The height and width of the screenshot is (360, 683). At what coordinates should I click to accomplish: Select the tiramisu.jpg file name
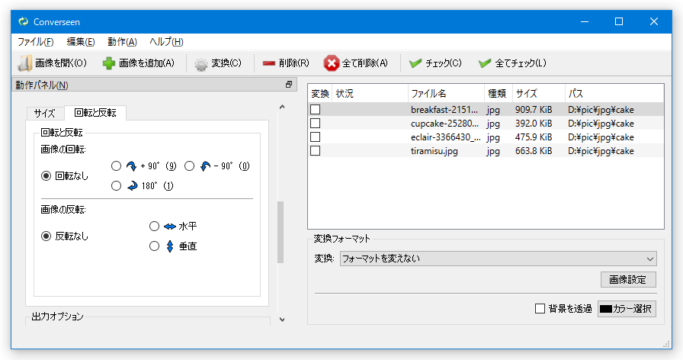434,151
